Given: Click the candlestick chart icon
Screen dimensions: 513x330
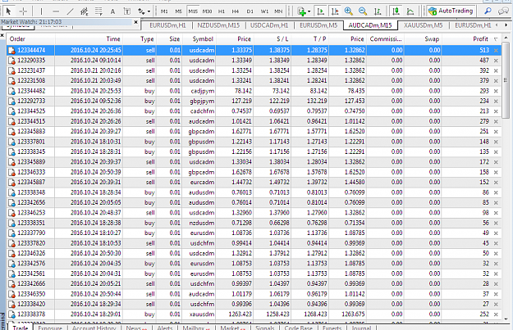Looking at the screenshot, I should 396,11.
